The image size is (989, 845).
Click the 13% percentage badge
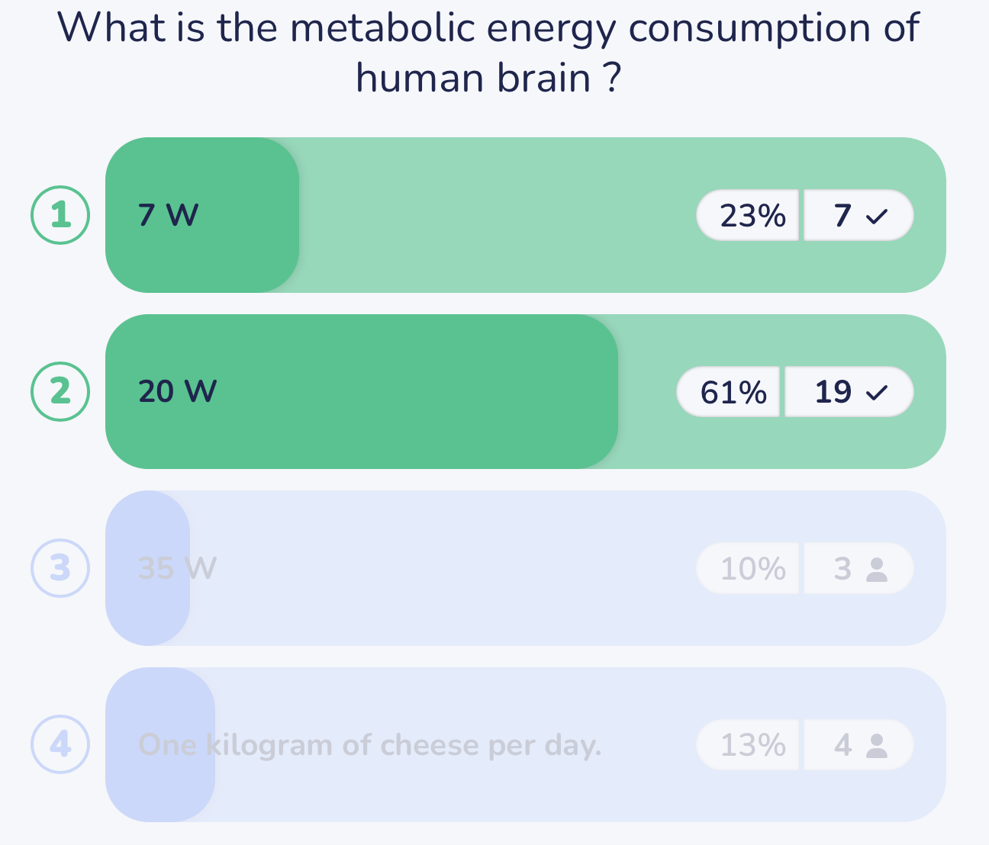(x=752, y=745)
